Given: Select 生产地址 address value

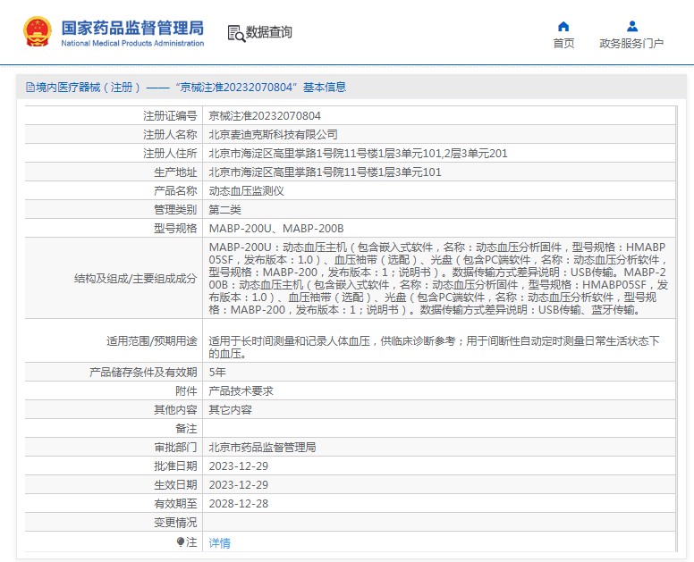Looking at the screenshot, I should point(325,172).
